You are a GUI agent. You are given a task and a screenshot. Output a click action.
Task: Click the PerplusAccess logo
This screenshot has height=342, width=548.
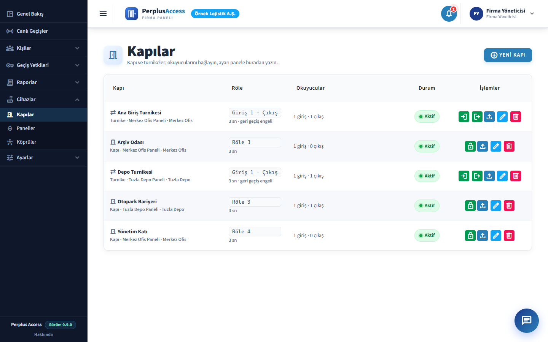[x=155, y=14]
